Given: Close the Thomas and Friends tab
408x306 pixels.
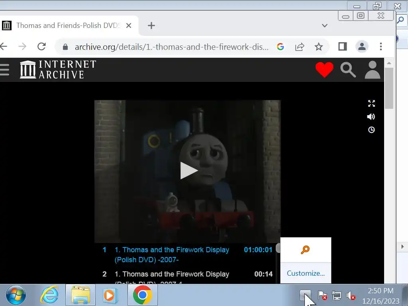Looking at the screenshot, I should coord(129,25).
